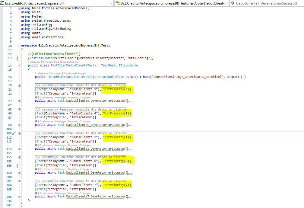Viewport: 304px width, 208px height.
Task: Click the TestCaseOrderer attribute on line 13
Action: click(91, 58)
